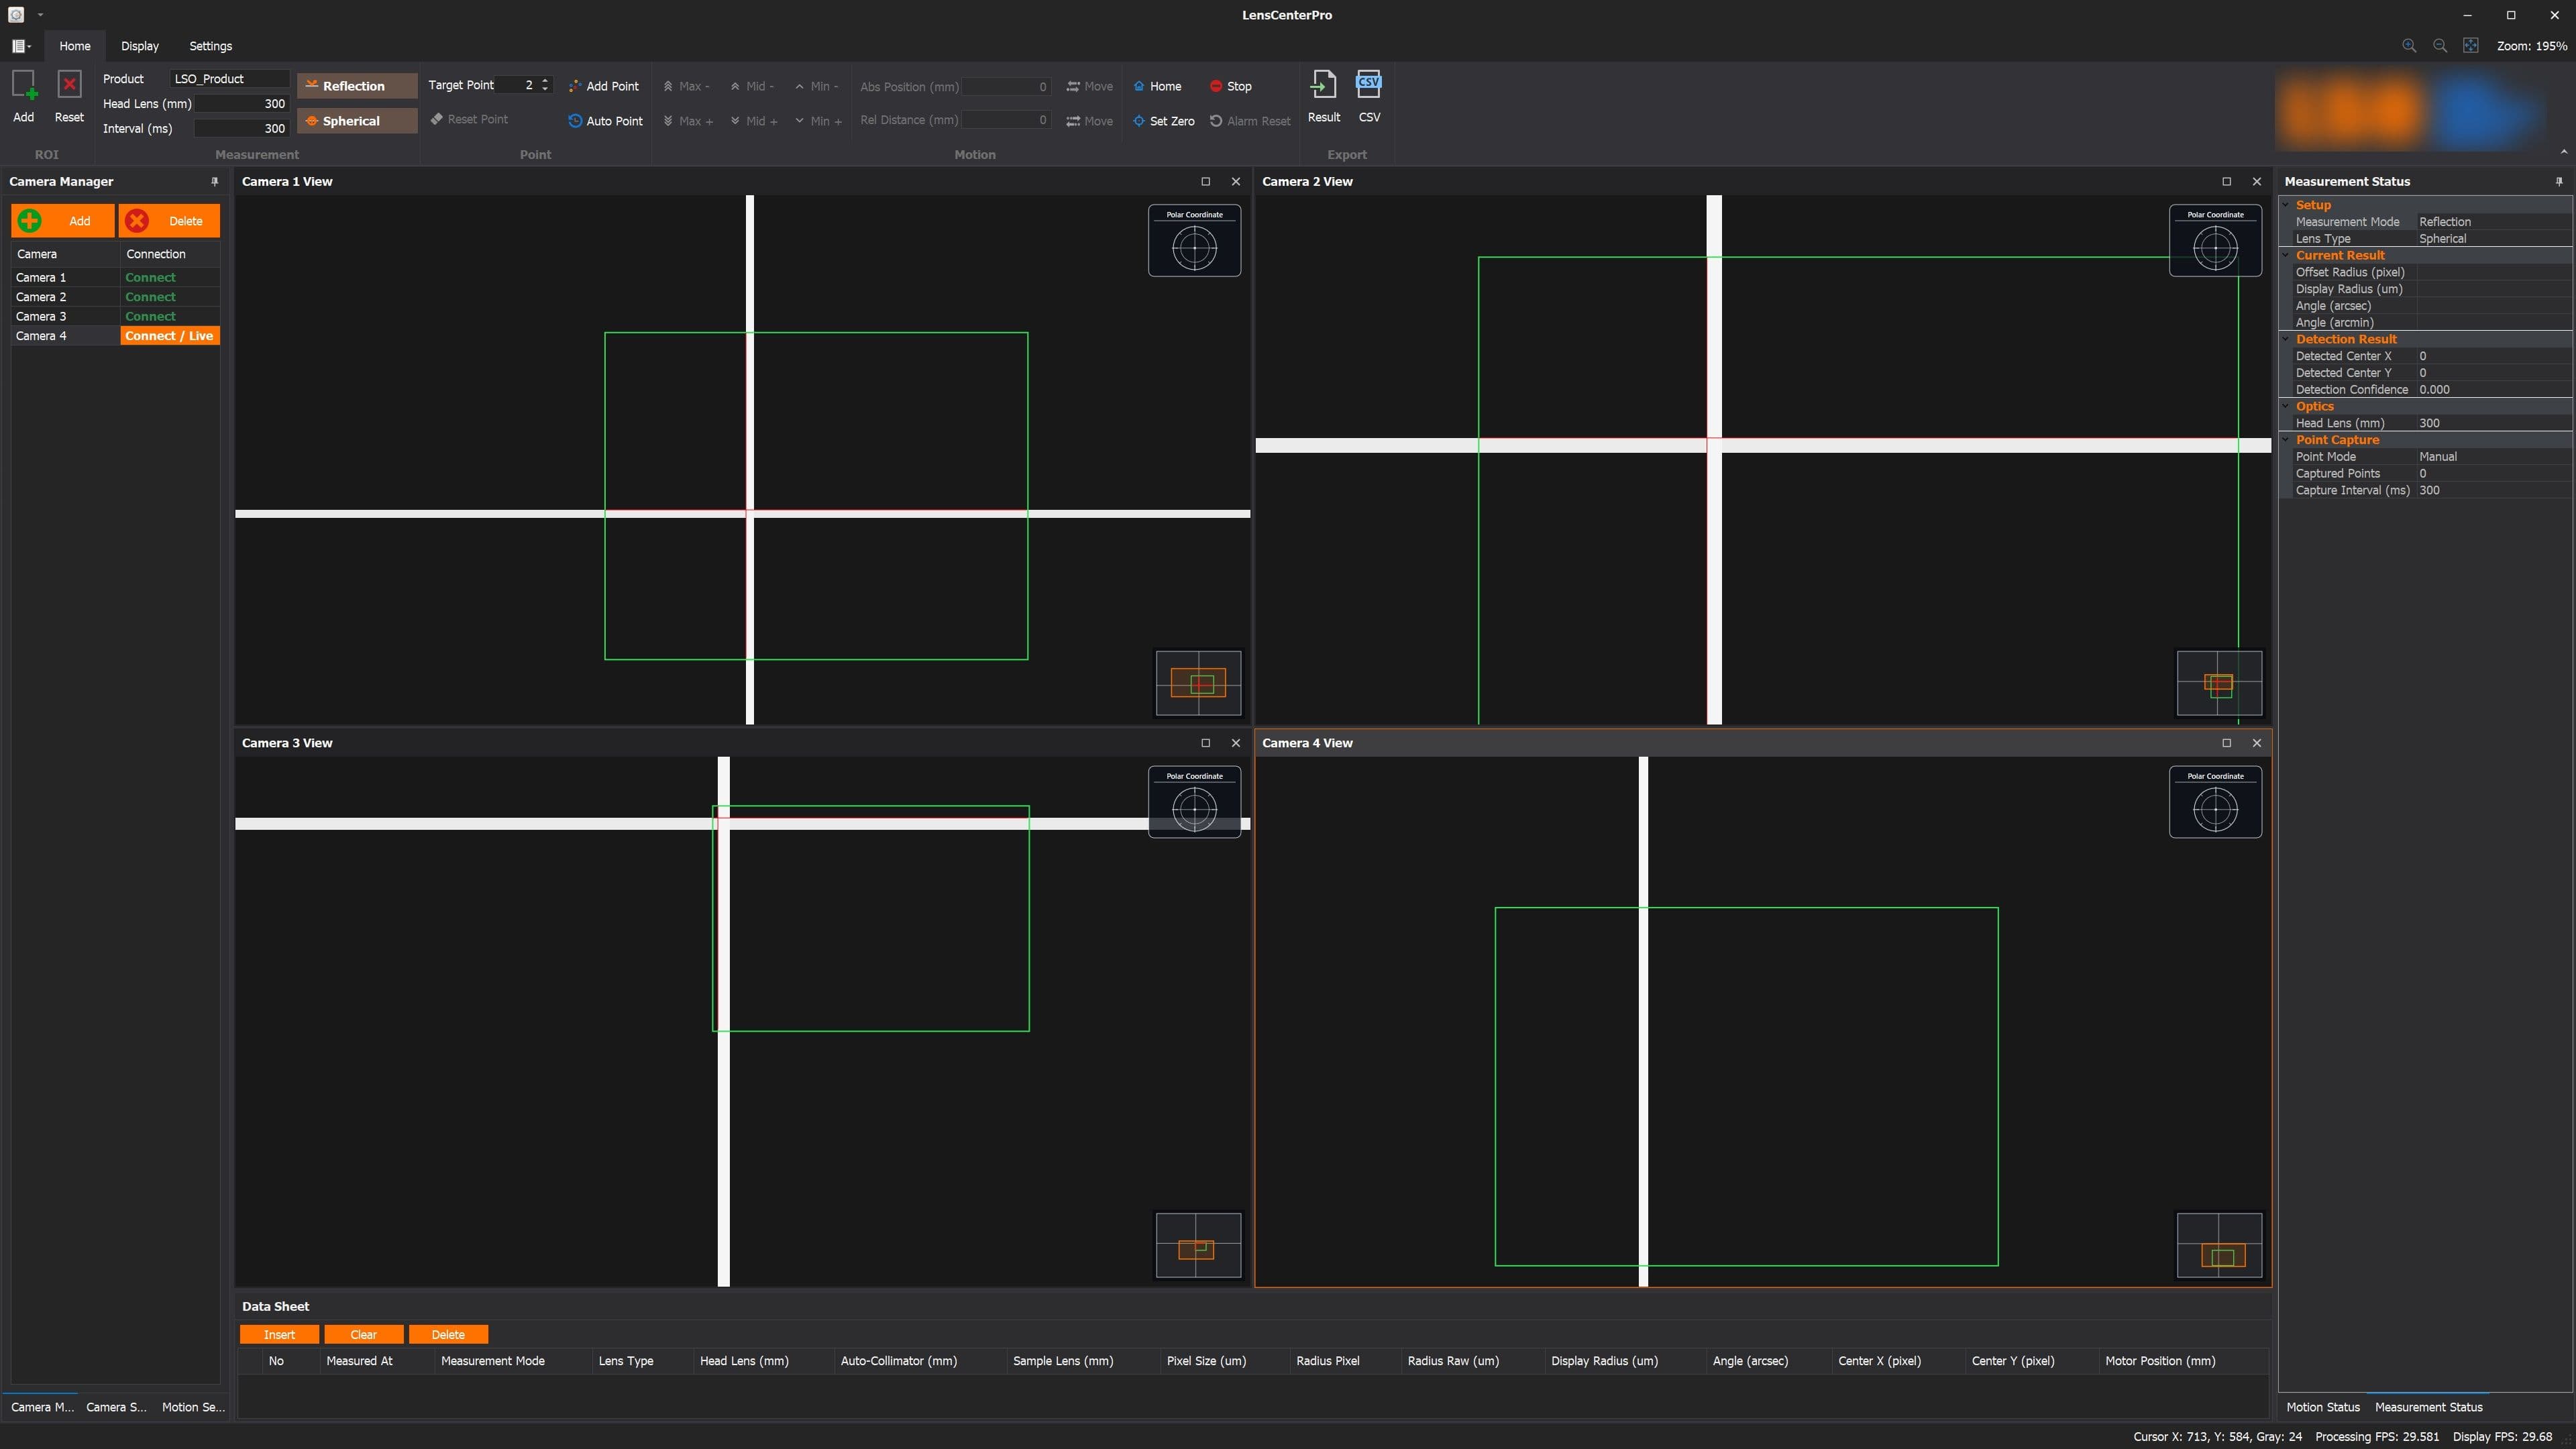Collapse the Current Result section
This screenshot has width=2576, height=1449.
tap(2286, 255)
